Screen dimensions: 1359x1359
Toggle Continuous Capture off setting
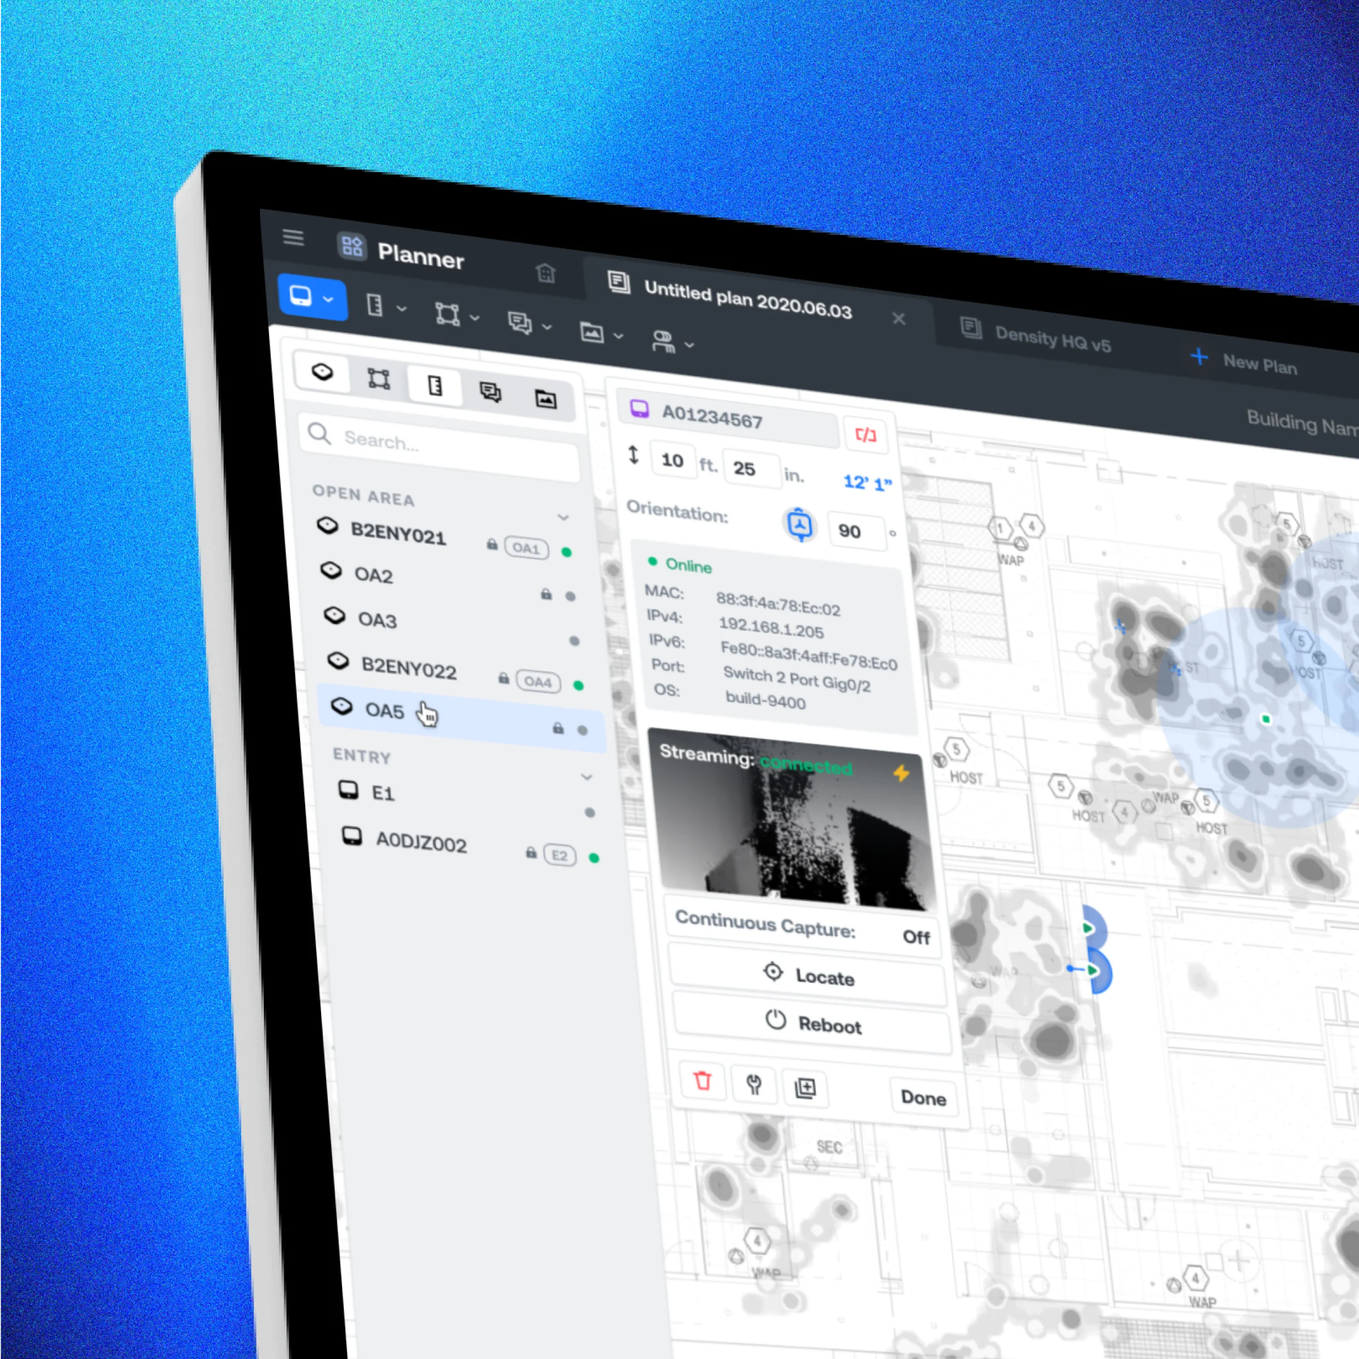pyautogui.click(x=916, y=937)
